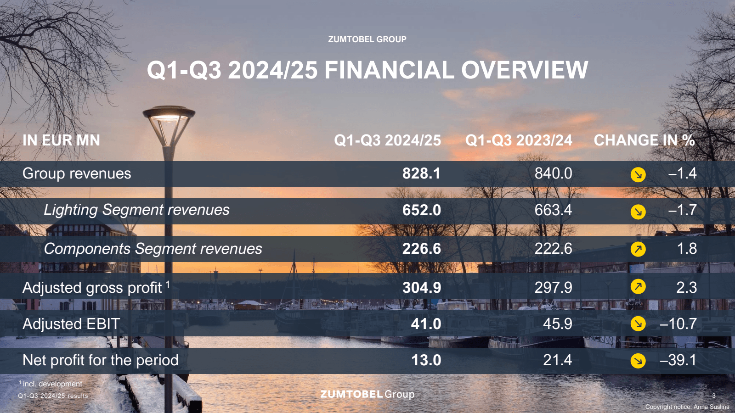Click the value 652.0
Image resolution: width=735 pixels, height=413 pixels.
[422, 210]
